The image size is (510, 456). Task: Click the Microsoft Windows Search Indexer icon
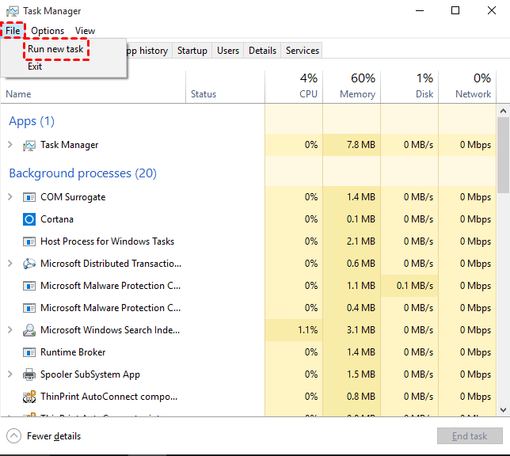coord(29,330)
